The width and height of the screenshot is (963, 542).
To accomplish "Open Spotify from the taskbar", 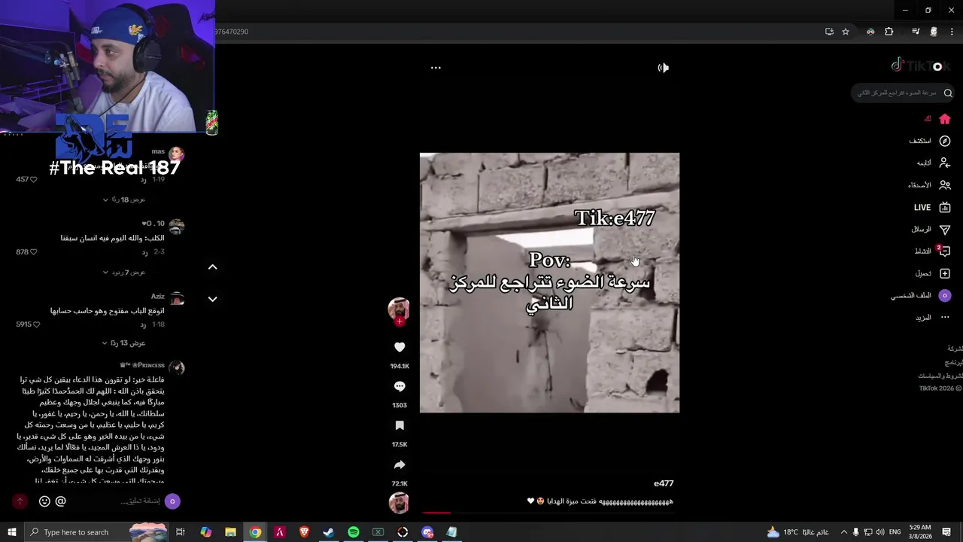I will click(354, 532).
